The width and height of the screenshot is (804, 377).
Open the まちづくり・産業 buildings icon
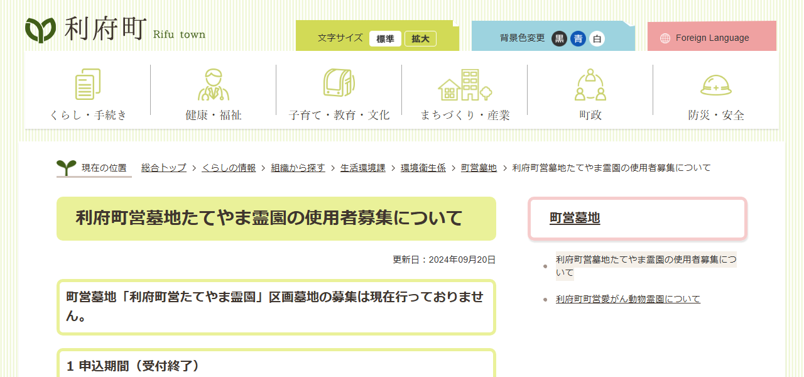point(465,85)
